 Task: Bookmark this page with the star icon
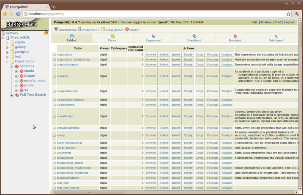click(288, 14)
